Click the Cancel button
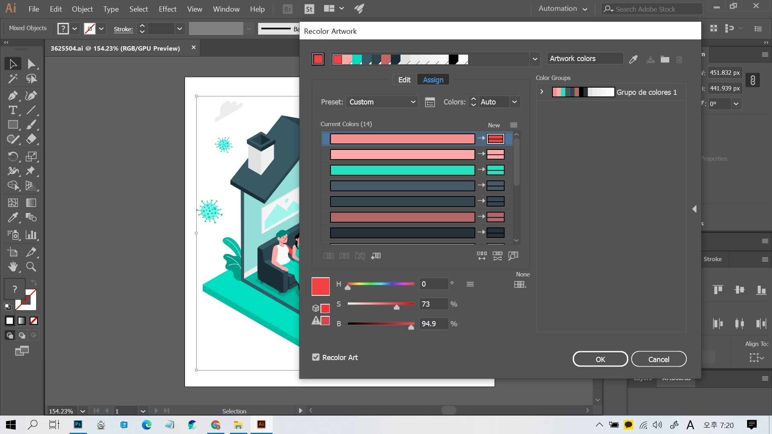This screenshot has width=772, height=434. coord(658,359)
